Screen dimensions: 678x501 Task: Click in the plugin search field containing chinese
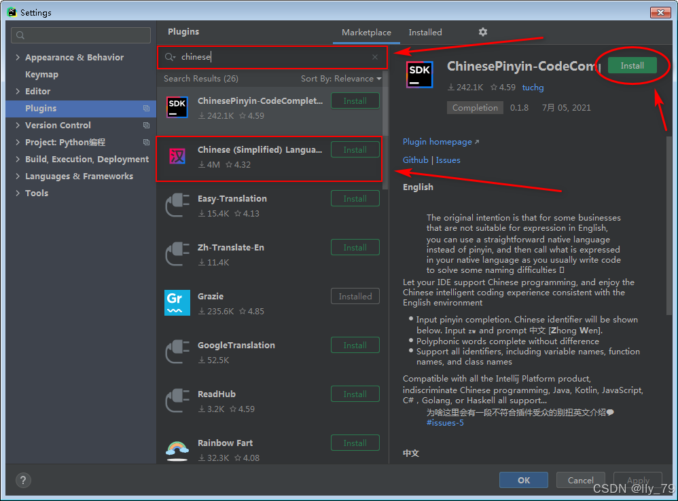(x=272, y=57)
